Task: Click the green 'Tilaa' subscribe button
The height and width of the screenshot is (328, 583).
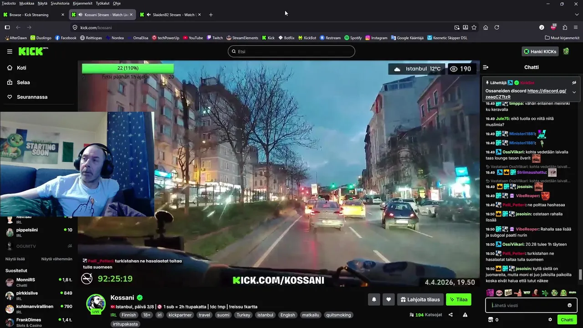Action: (x=459, y=299)
